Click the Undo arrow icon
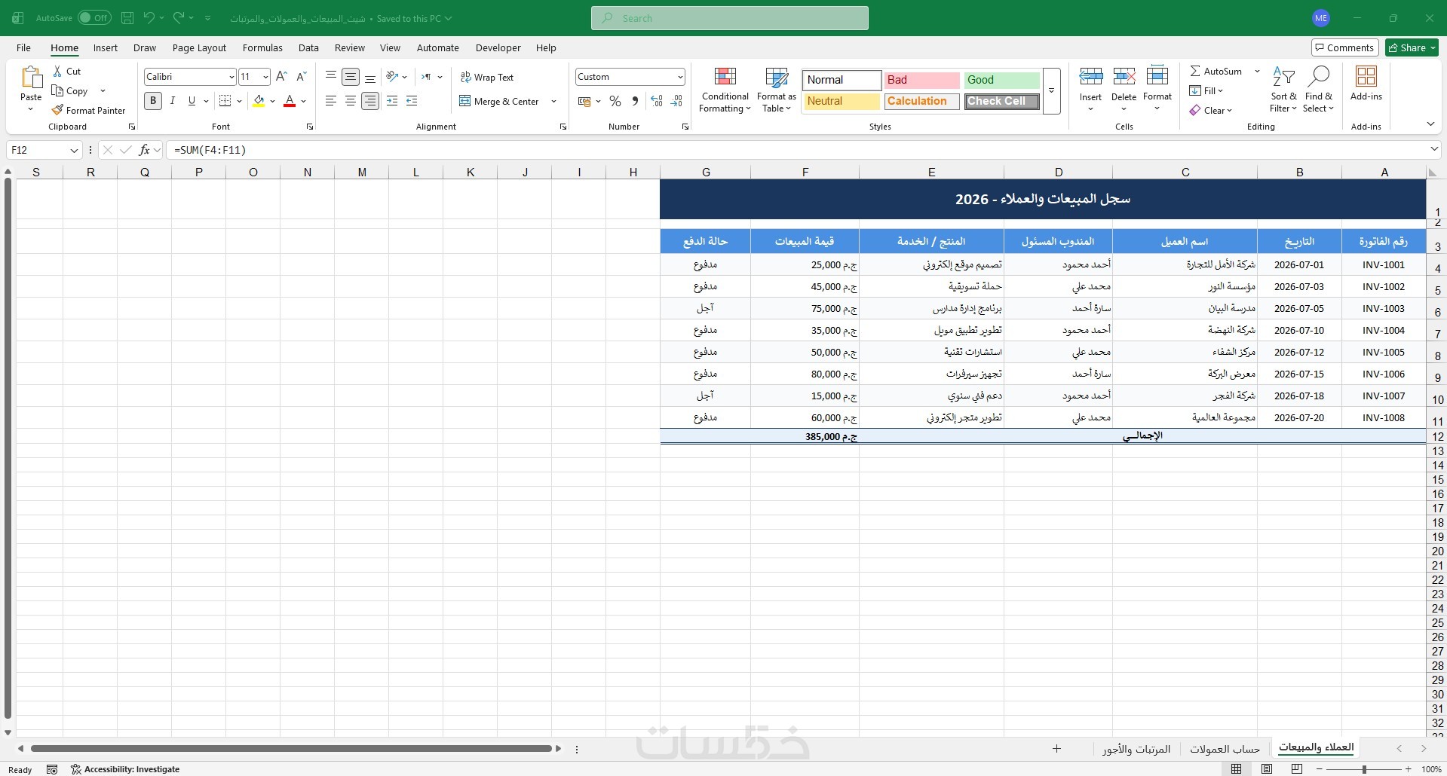The width and height of the screenshot is (1447, 776). click(x=149, y=18)
